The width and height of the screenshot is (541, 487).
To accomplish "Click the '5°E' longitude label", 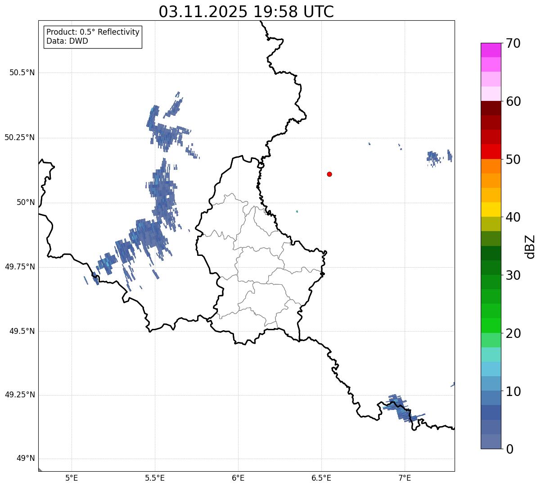I will [72, 478].
